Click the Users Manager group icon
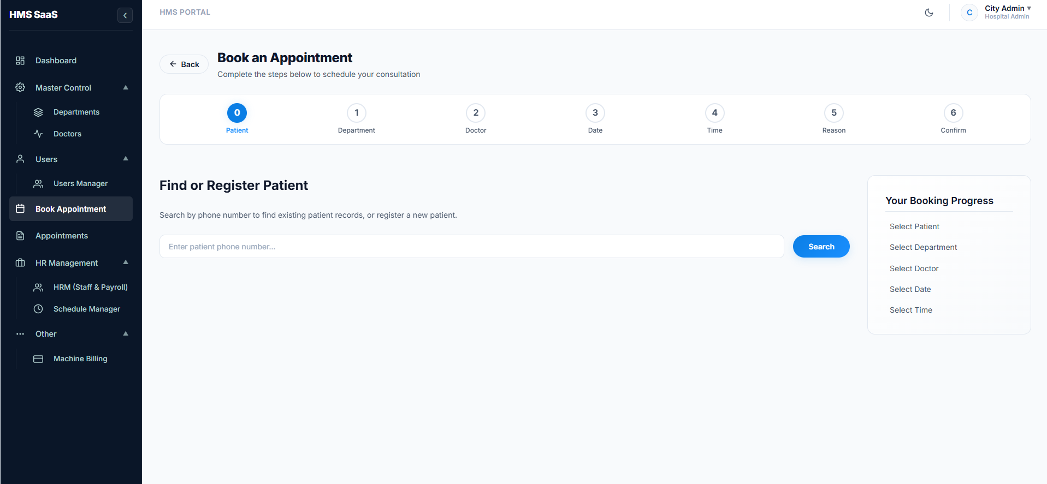The image size is (1047, 484). point(38,183)
